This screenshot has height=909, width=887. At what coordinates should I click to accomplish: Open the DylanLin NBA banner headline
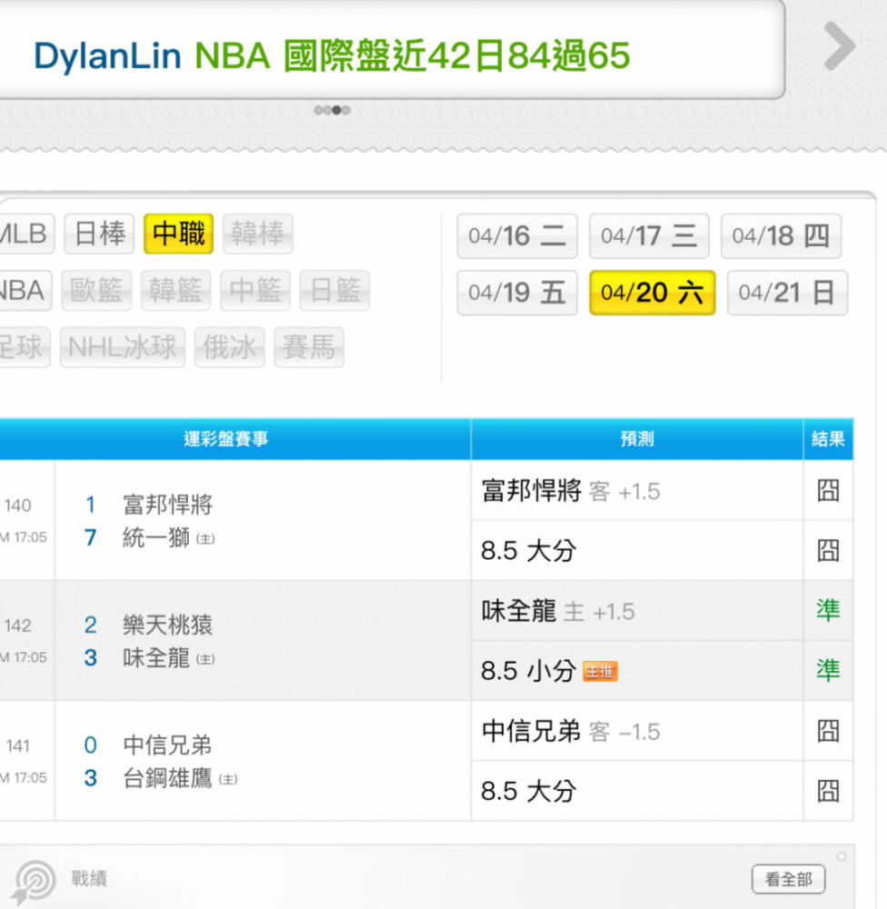pos(332,55)
